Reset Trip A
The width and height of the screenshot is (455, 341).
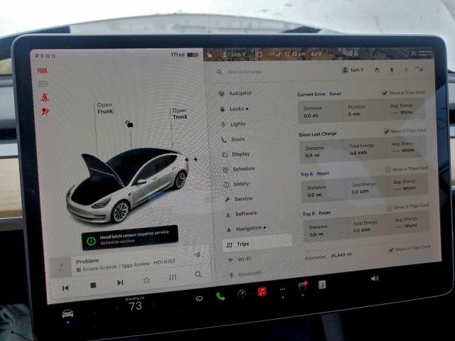click(x=323, y=173)
